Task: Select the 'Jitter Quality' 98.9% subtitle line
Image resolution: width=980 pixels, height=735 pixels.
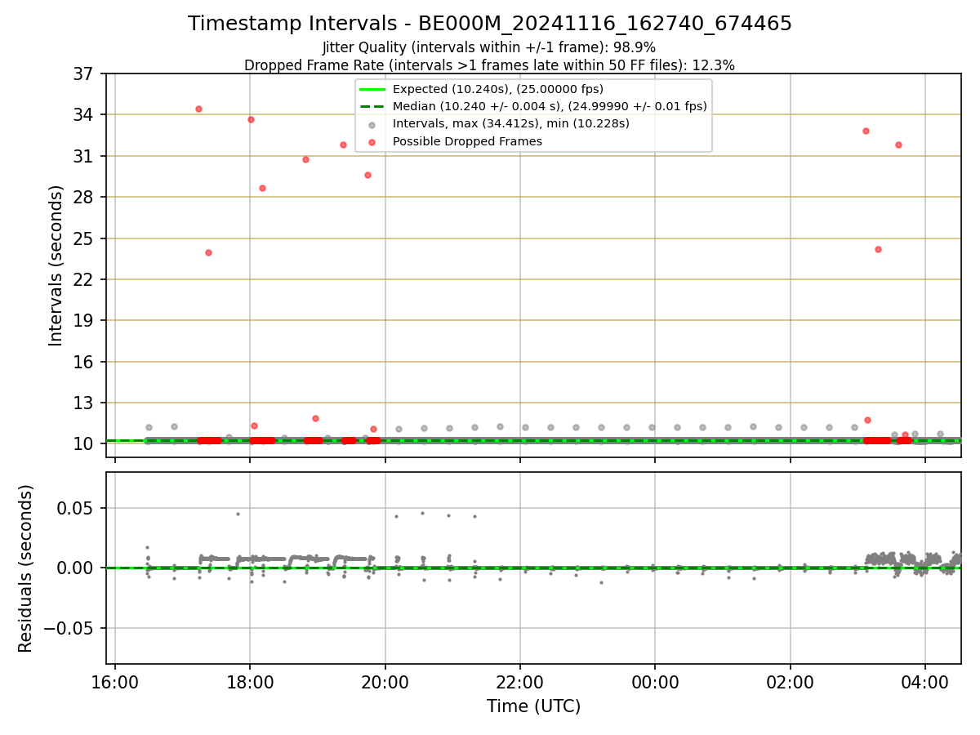Action: pyautogui.click(x=489, y=47)
